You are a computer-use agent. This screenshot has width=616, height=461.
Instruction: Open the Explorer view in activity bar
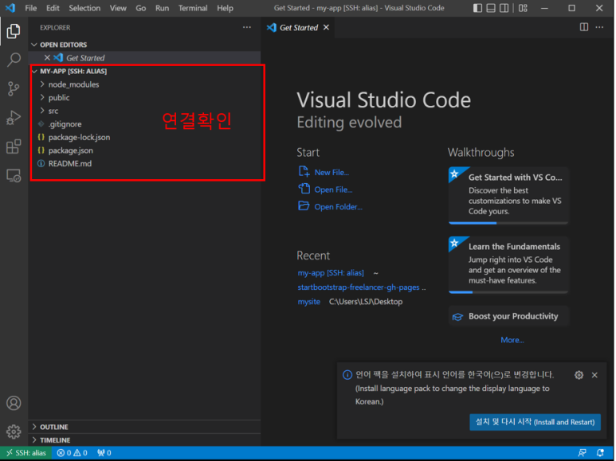click(14, 31)
